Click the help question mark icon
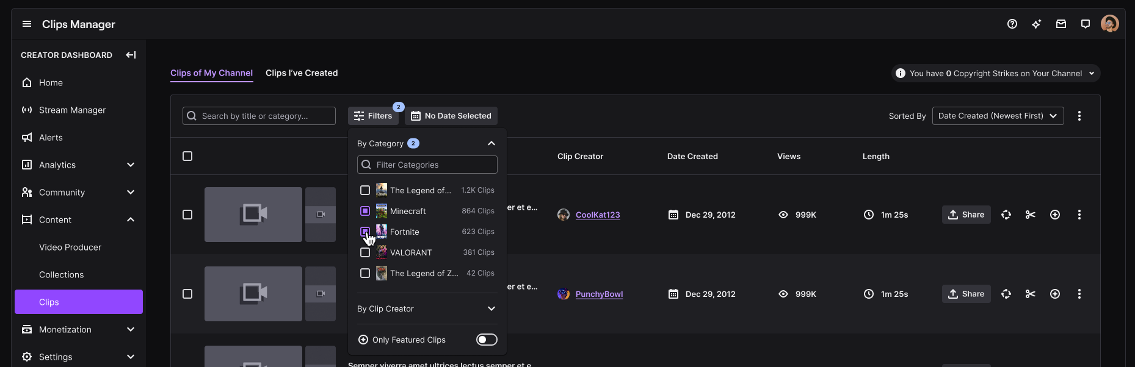The width and height of the screenshot is (1135, 367). tap(1012, 24)
